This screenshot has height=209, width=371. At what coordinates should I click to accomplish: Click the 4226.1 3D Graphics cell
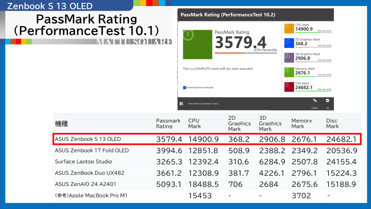[x=272, y=173]
